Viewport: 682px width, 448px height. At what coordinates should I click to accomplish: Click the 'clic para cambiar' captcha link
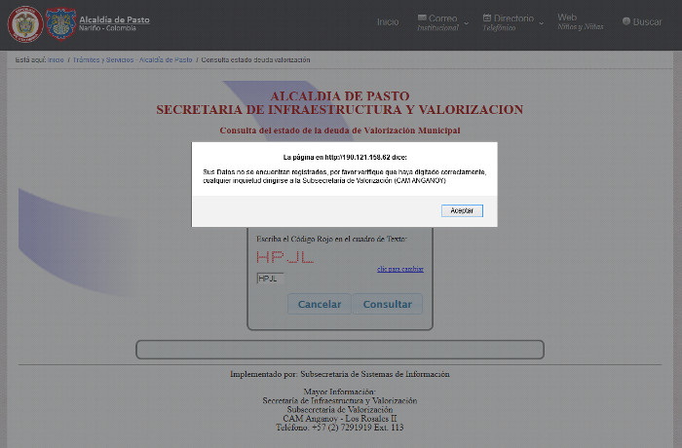tap(400, 269)
